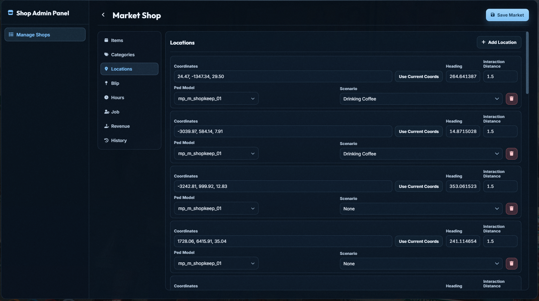Edit coordinates field 24.47, -1347.34, 29.50

click(283, 76)
